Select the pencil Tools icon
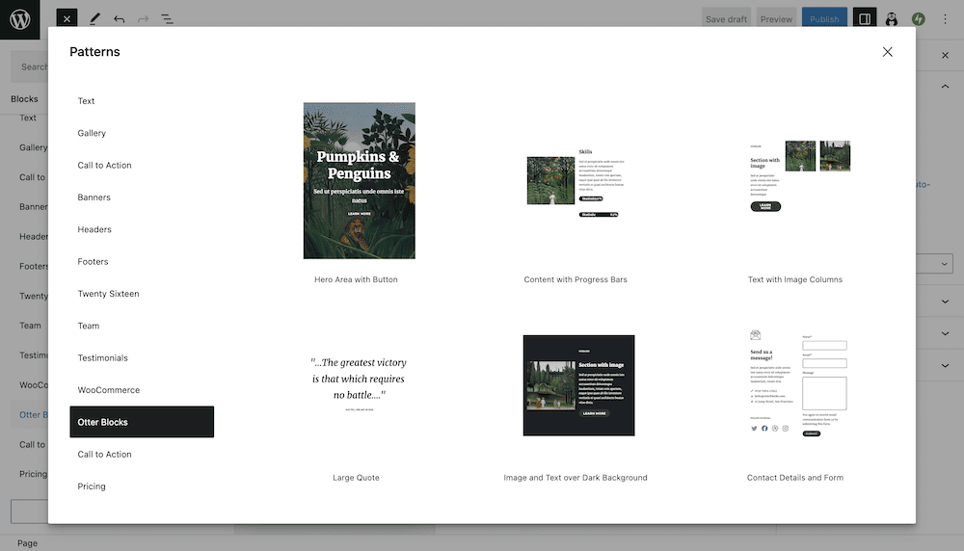 [x=94, y=19]
